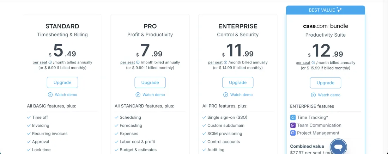Click the Time Tracking app icon
This screenshot has height=154, width=388.
coord(293,117)
